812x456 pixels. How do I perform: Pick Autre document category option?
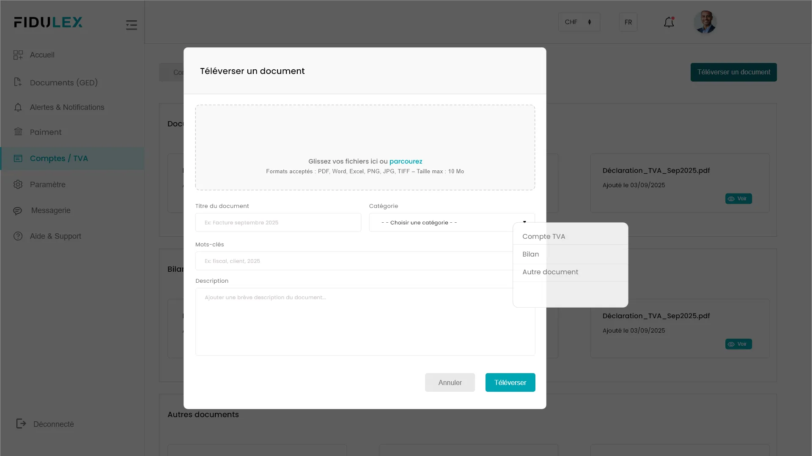pyautogui.click(x=550, y=272)
